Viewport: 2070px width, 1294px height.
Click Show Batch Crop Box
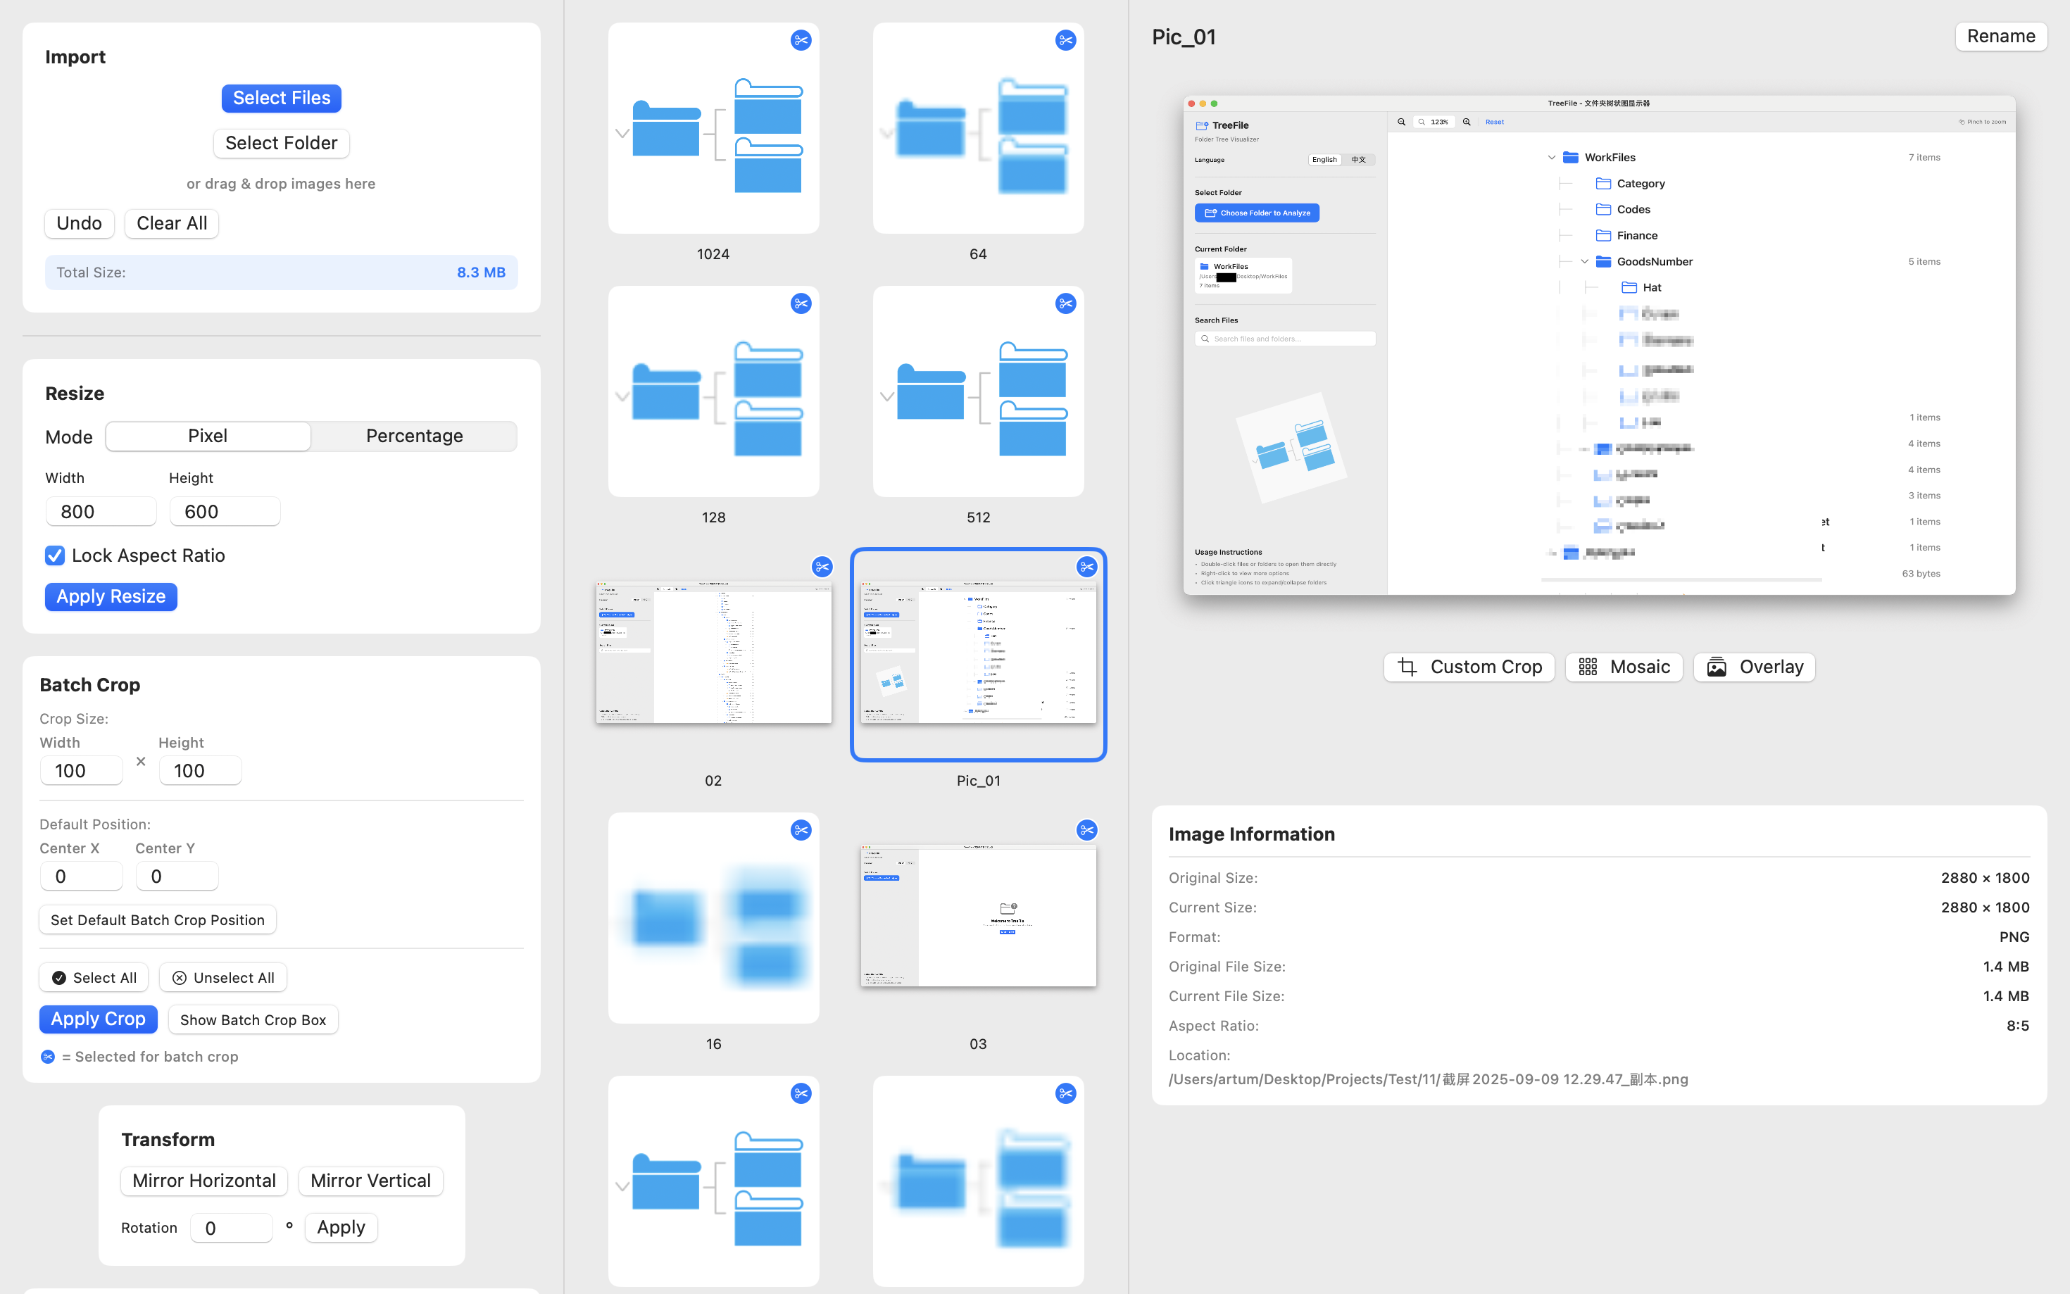click(x=253, y=1019)
